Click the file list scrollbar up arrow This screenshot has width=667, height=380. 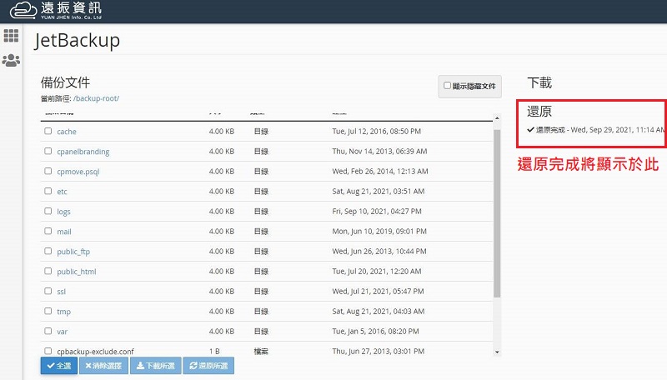tap(497, 117)
